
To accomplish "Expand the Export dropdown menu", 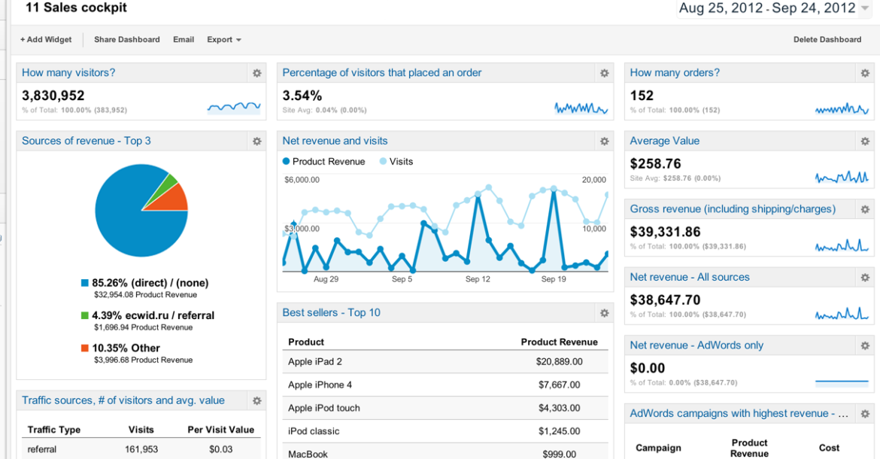I will point(224,40).
